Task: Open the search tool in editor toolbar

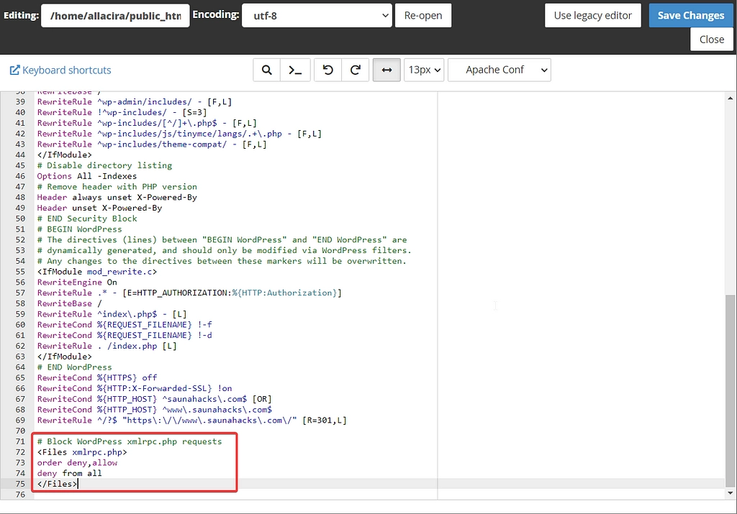Action: pos(266,70)
